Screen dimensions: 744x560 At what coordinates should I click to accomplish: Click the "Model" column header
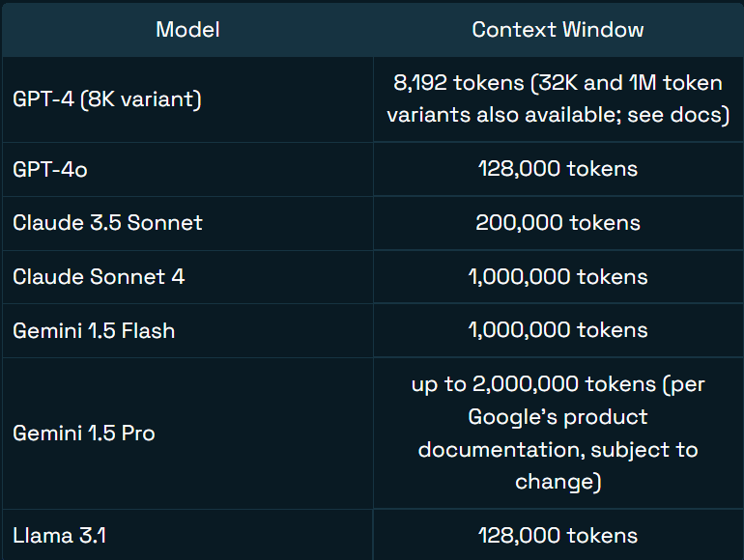click(187, 29)
